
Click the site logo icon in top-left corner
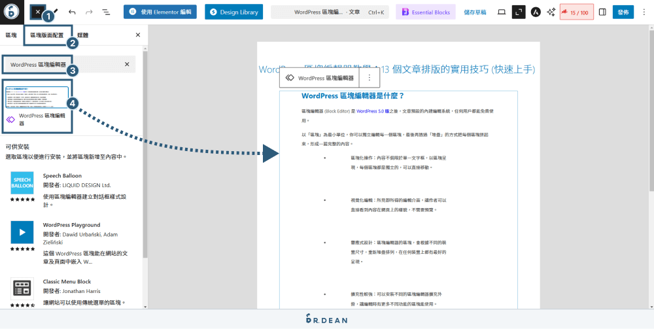click(11, 12)
